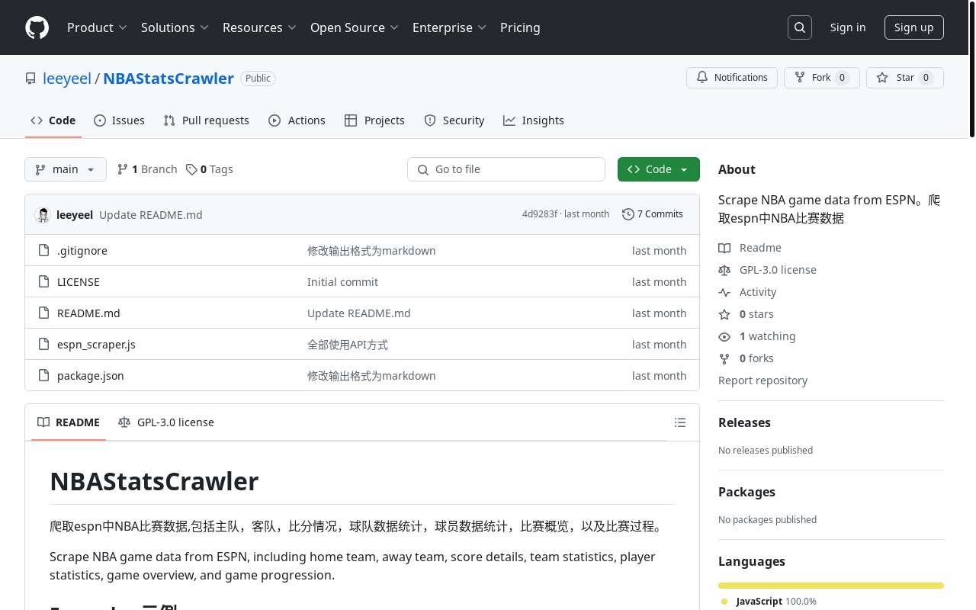The image size is (976, 610).
Task: Click the search magnifier icon in header
Action: tap(800, 27)
